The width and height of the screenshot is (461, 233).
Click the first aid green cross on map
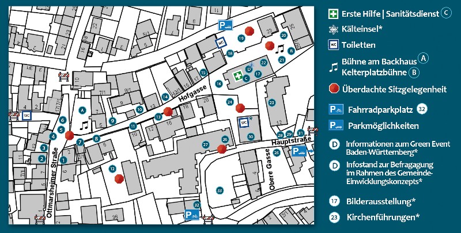(237, 76)
